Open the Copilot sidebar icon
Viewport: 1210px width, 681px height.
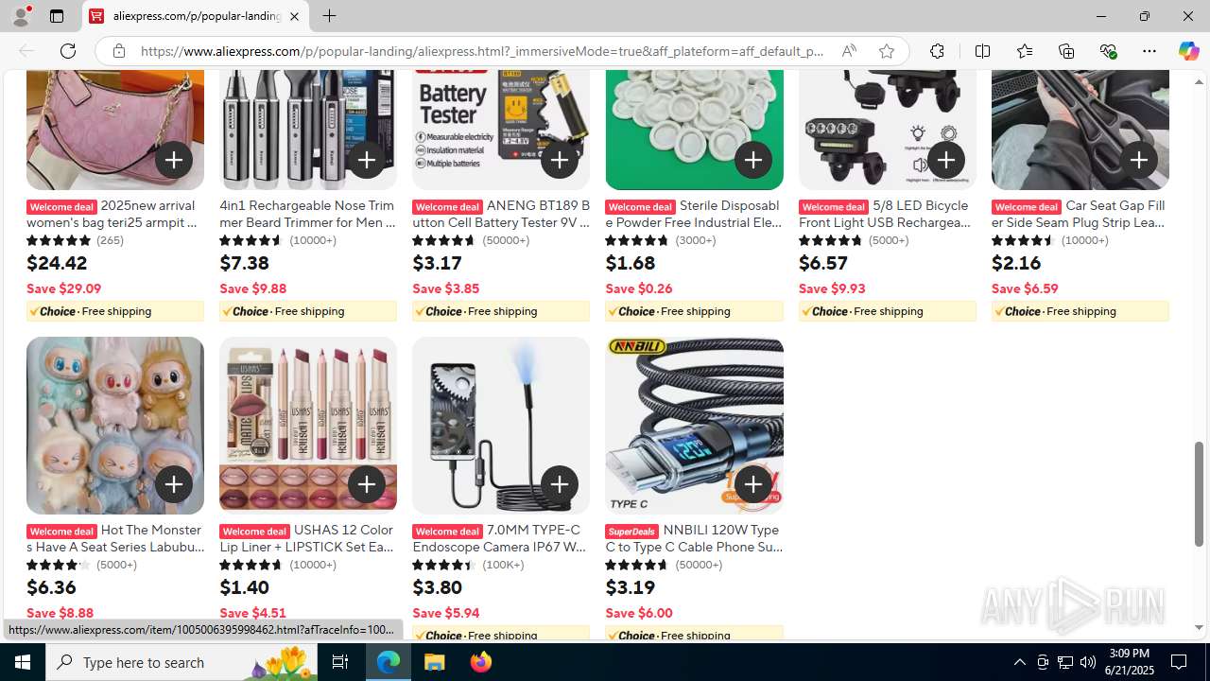click(1188, 51)
